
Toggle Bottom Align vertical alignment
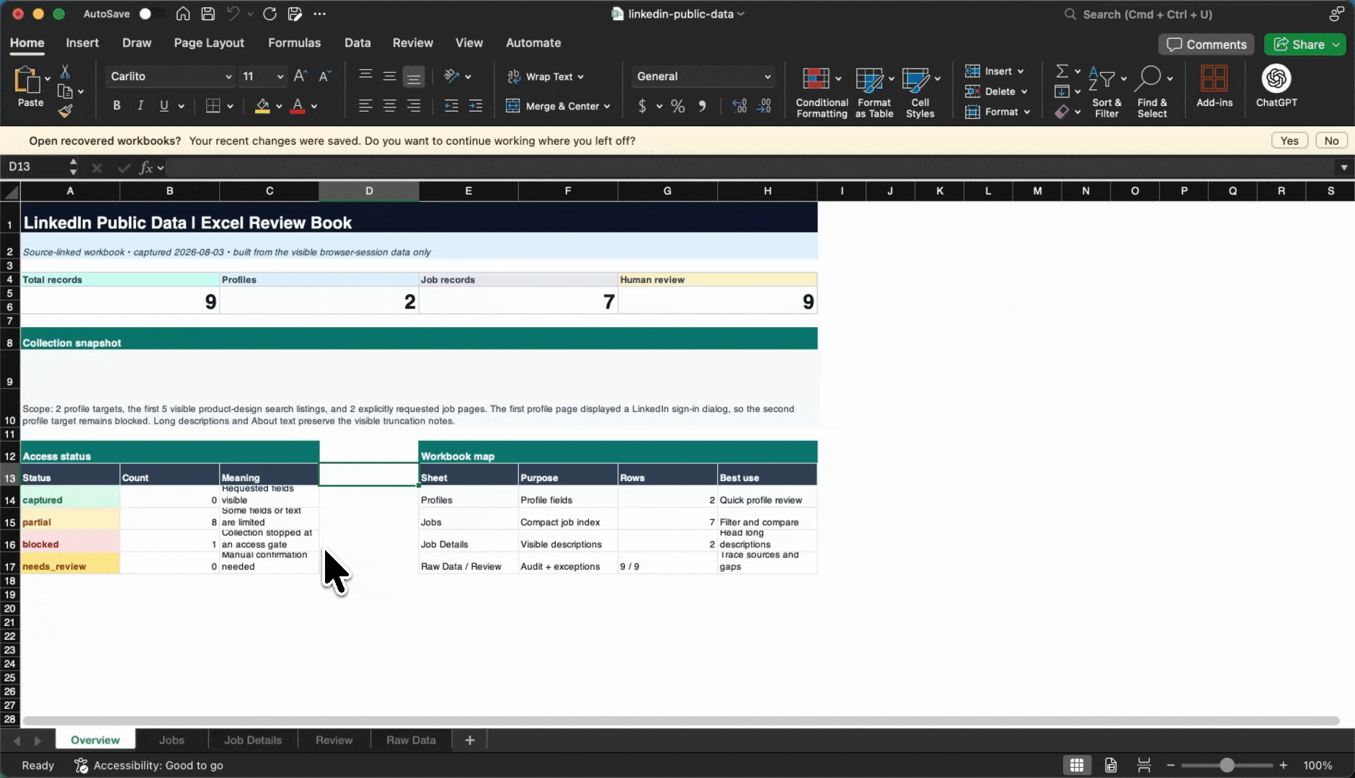(414, 76)
